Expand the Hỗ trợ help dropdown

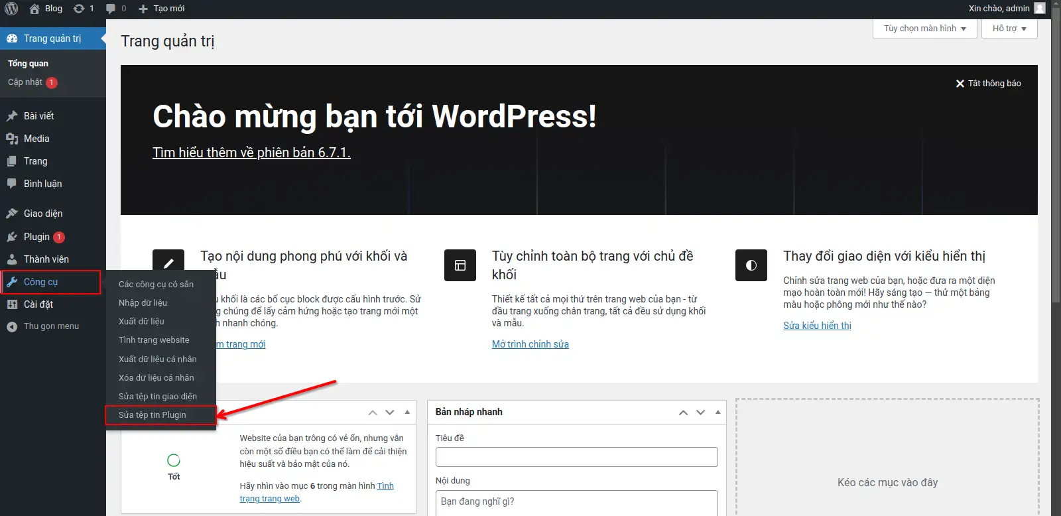[1009, 29]
